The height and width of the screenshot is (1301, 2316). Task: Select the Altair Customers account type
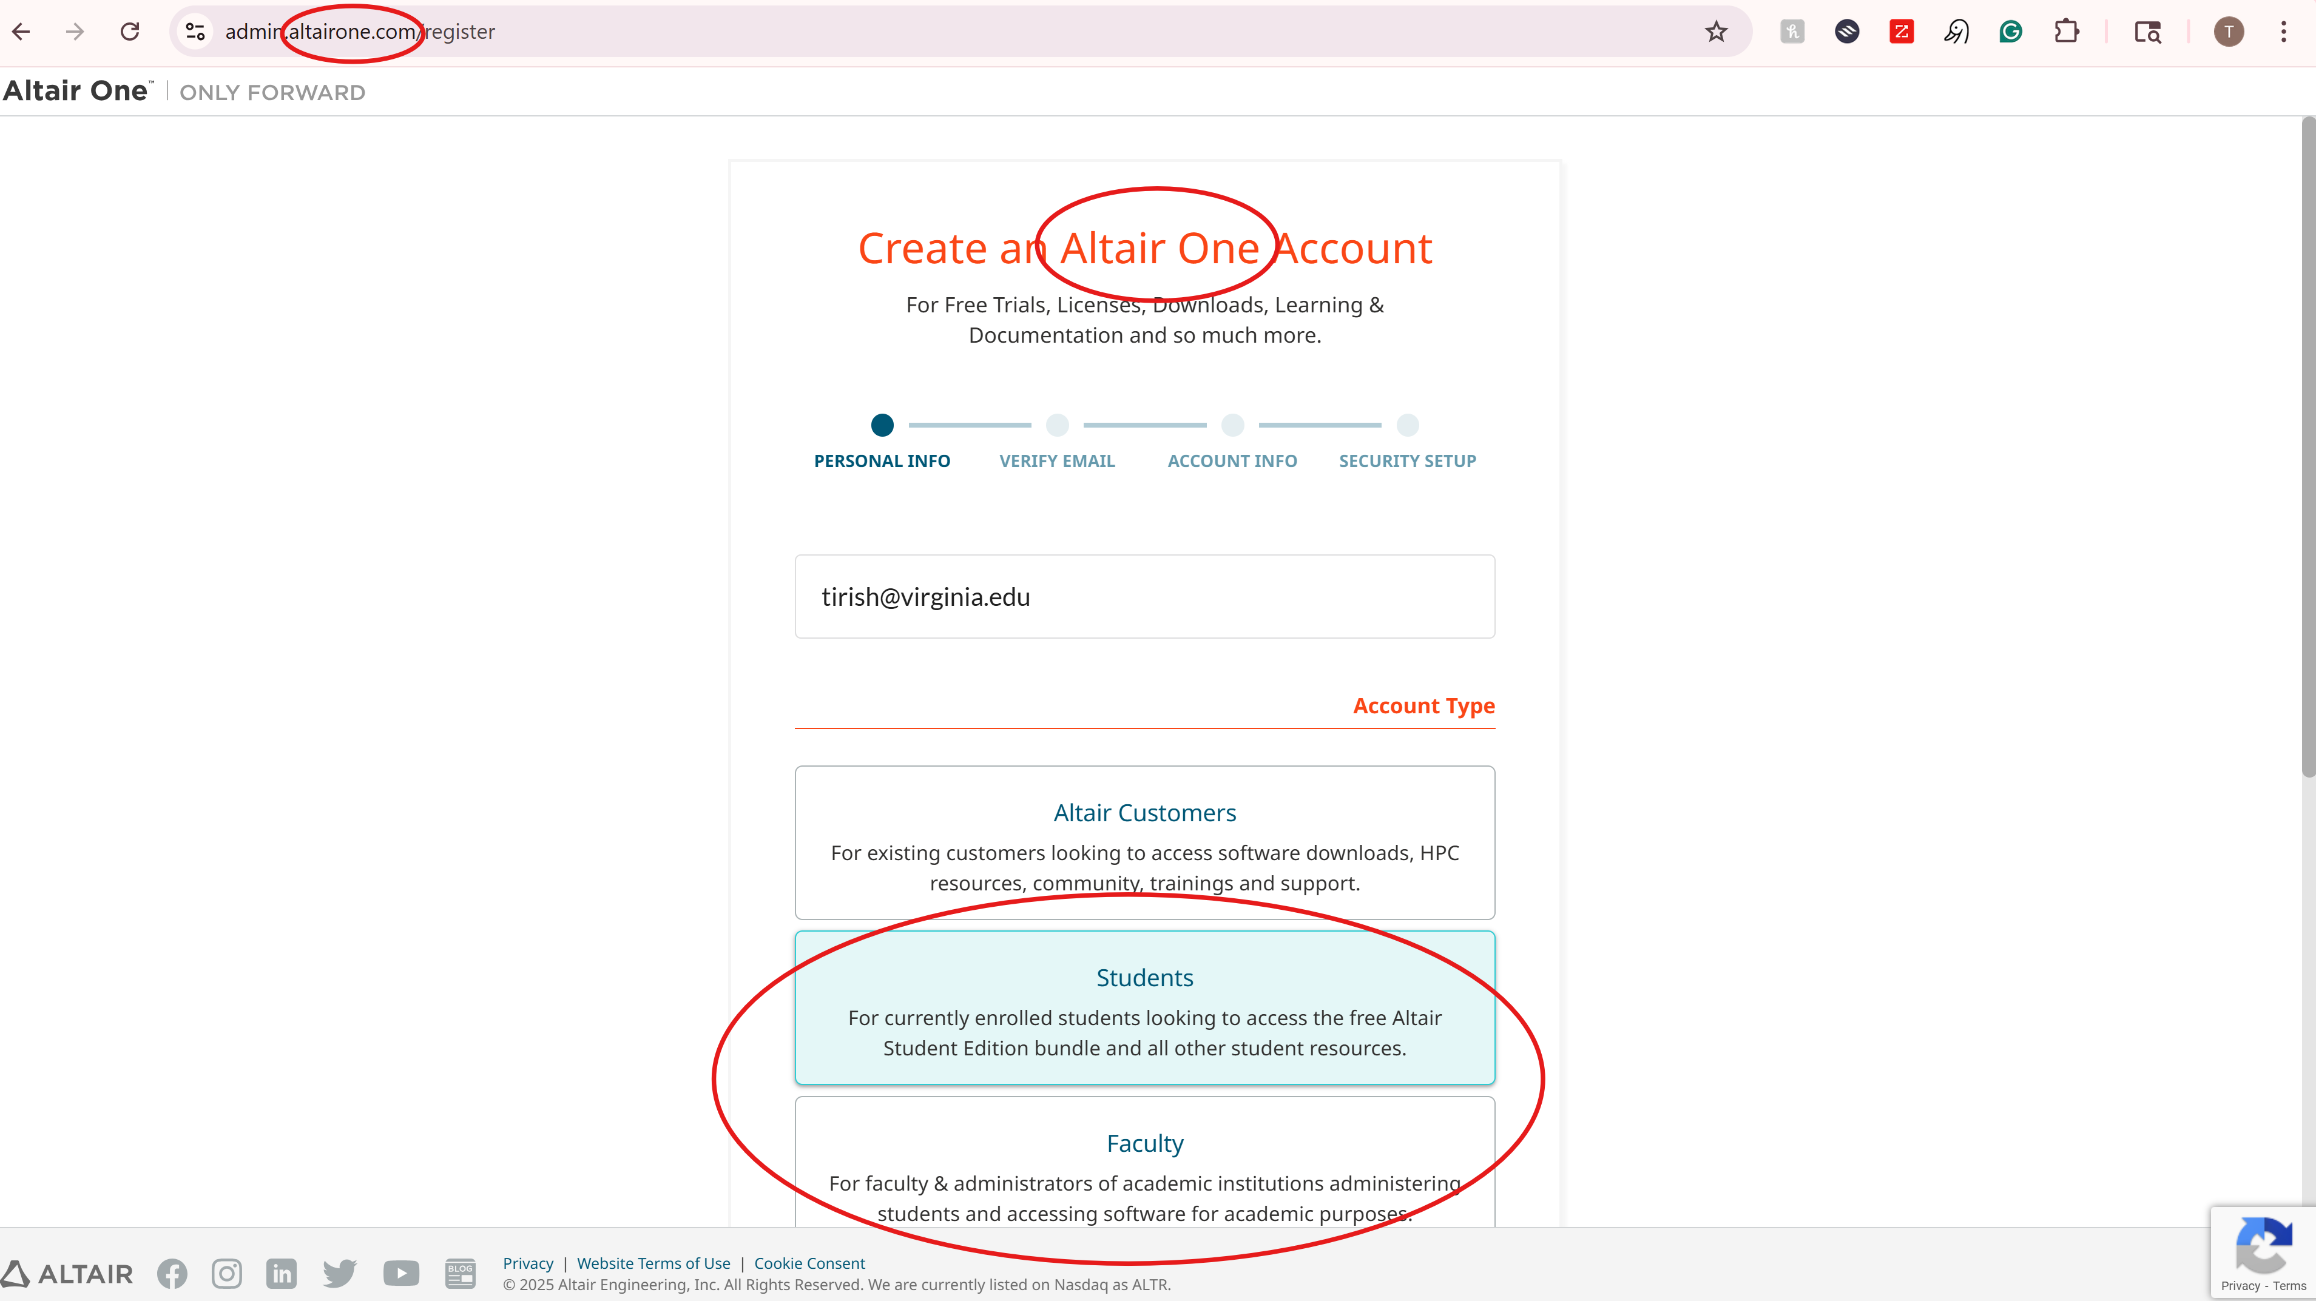(x=1144, y=843)
